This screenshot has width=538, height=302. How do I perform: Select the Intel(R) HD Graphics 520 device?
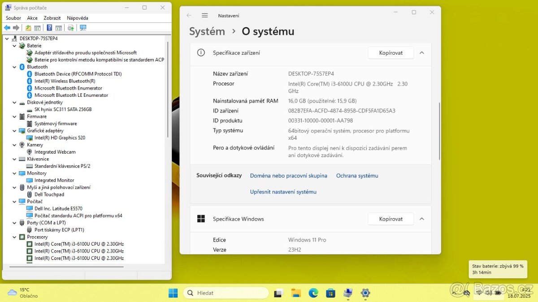click(x=59, y=138)
